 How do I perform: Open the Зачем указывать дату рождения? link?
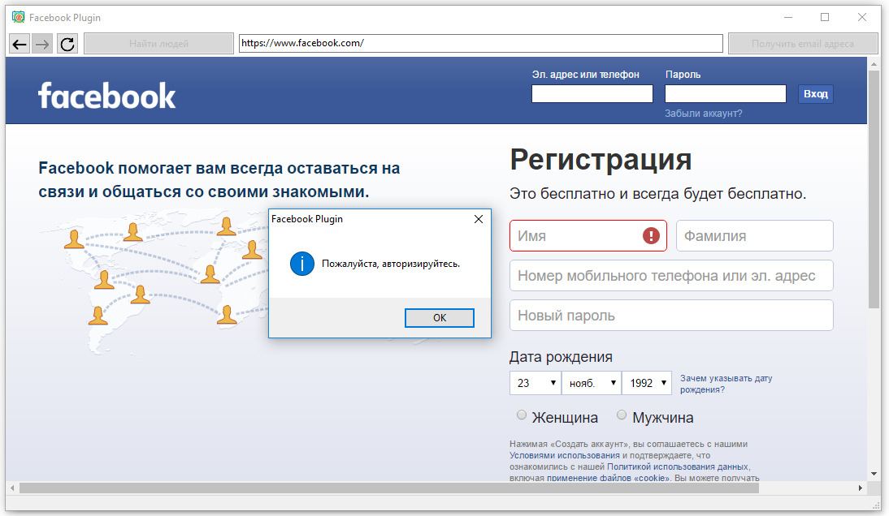(x=726, y=384)
